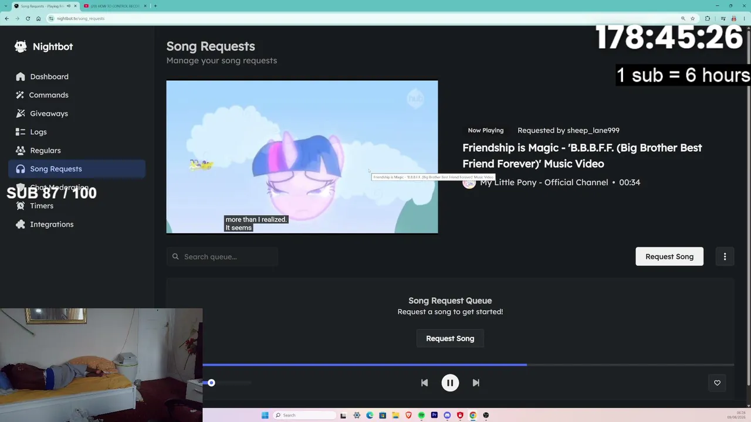Open the three-dot more options menu

tap(725, 257)
